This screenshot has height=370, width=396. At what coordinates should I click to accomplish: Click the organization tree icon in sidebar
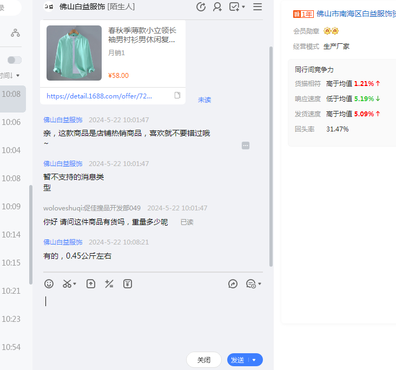(x=15, y=33)
